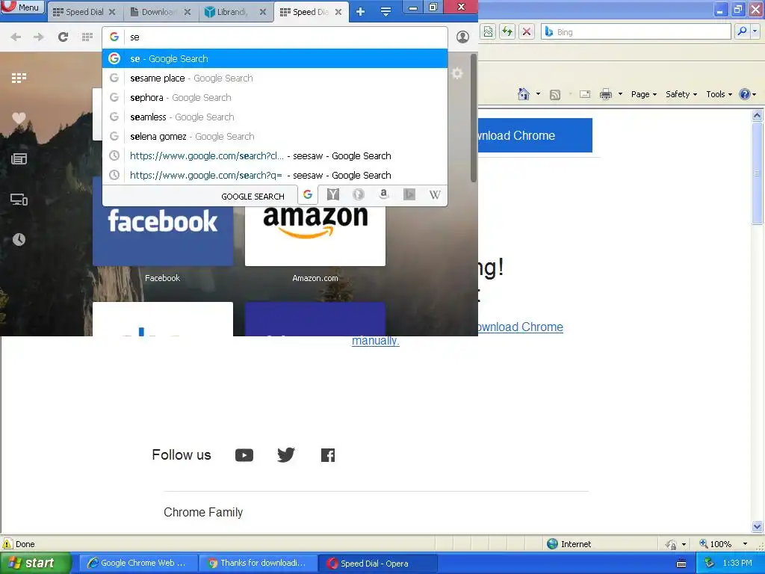765x574 pixels.
Task: Reload the page in Opera
Action: click(63, 37)
